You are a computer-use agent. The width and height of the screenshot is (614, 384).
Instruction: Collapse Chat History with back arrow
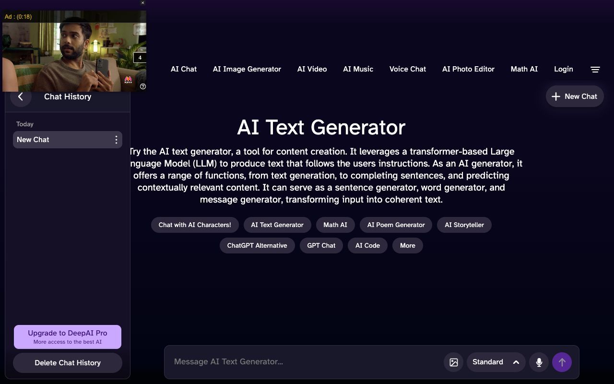(21, 96)
